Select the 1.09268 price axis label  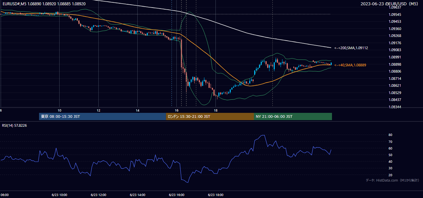(396, 36)
